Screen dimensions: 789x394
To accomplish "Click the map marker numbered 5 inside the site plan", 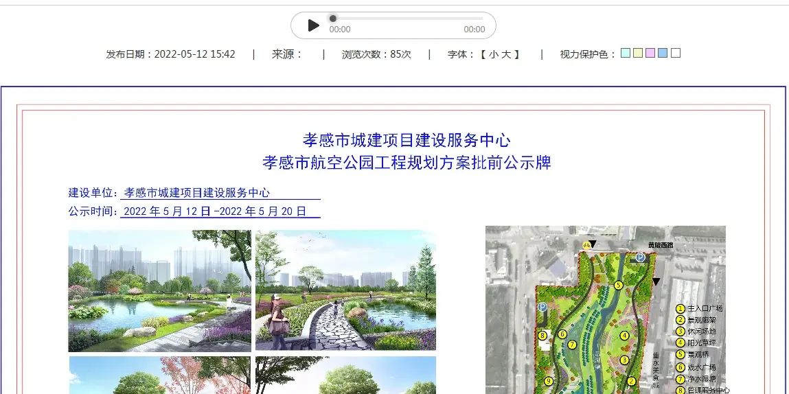I will [619, 286].
